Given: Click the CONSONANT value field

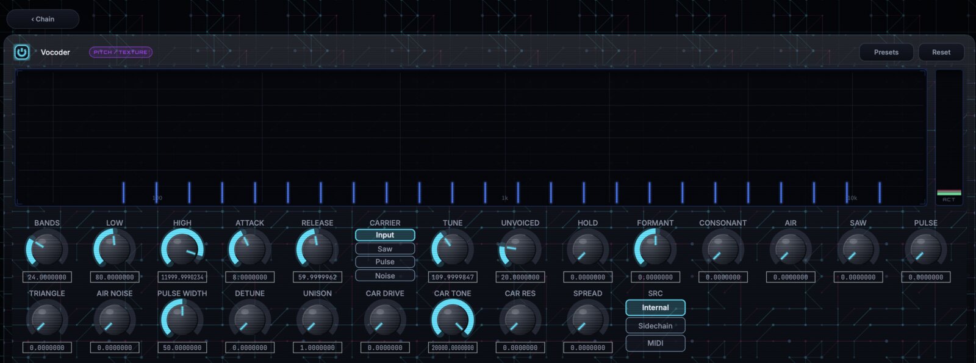Looking at the screenshot, I should pos(723,277).
